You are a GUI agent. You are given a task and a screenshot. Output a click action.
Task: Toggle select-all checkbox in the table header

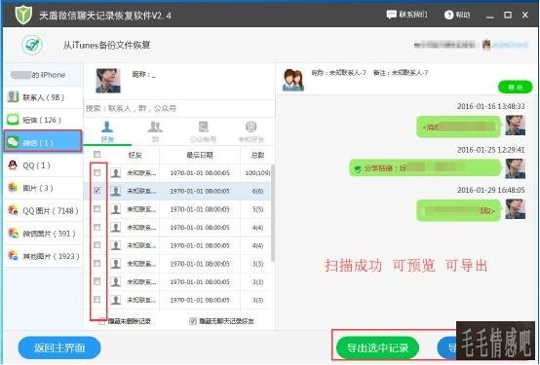pyautogui.click(x=97, y=155)
